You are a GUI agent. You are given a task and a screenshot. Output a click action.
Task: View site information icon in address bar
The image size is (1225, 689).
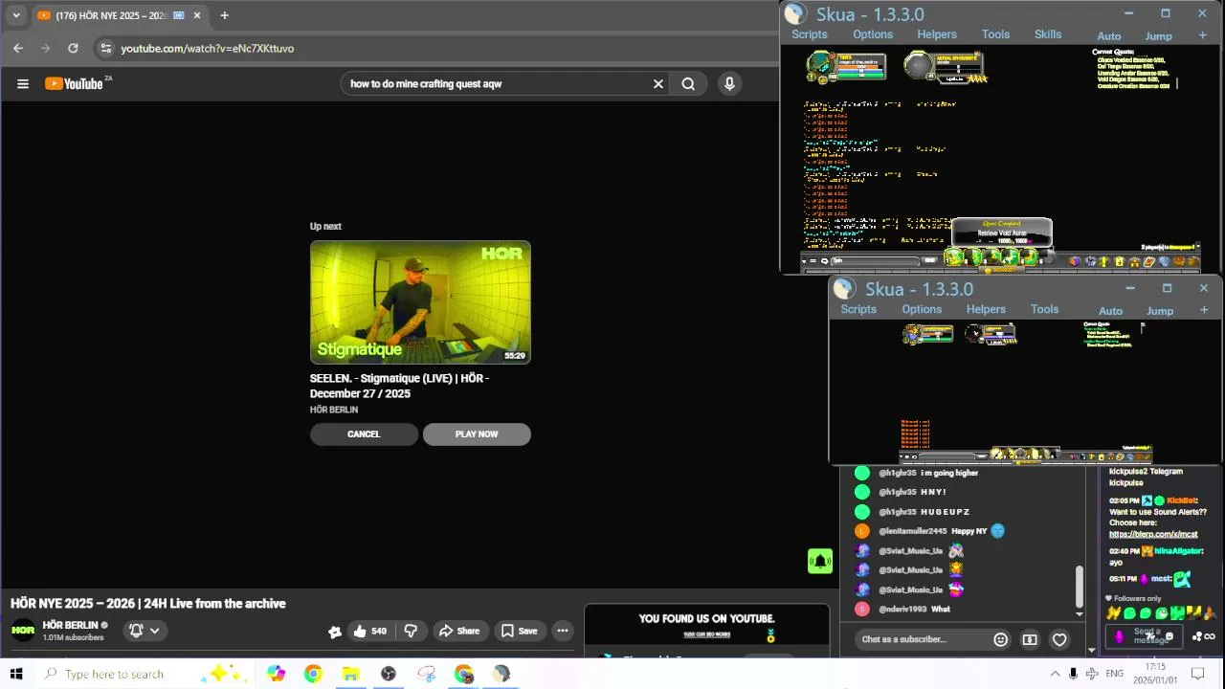(106, 48)
